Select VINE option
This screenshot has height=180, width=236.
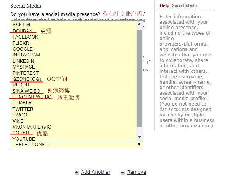point(18,121)
